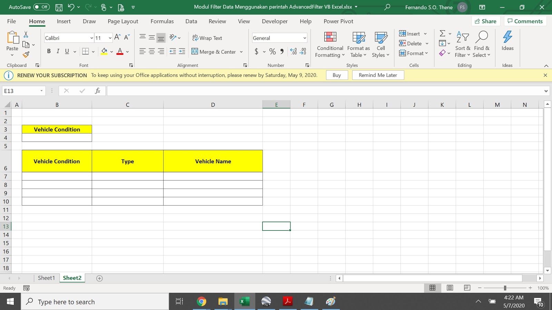Open Conditional Formatting options
This screenshot has width=552, height=310.
coord(330,44)
